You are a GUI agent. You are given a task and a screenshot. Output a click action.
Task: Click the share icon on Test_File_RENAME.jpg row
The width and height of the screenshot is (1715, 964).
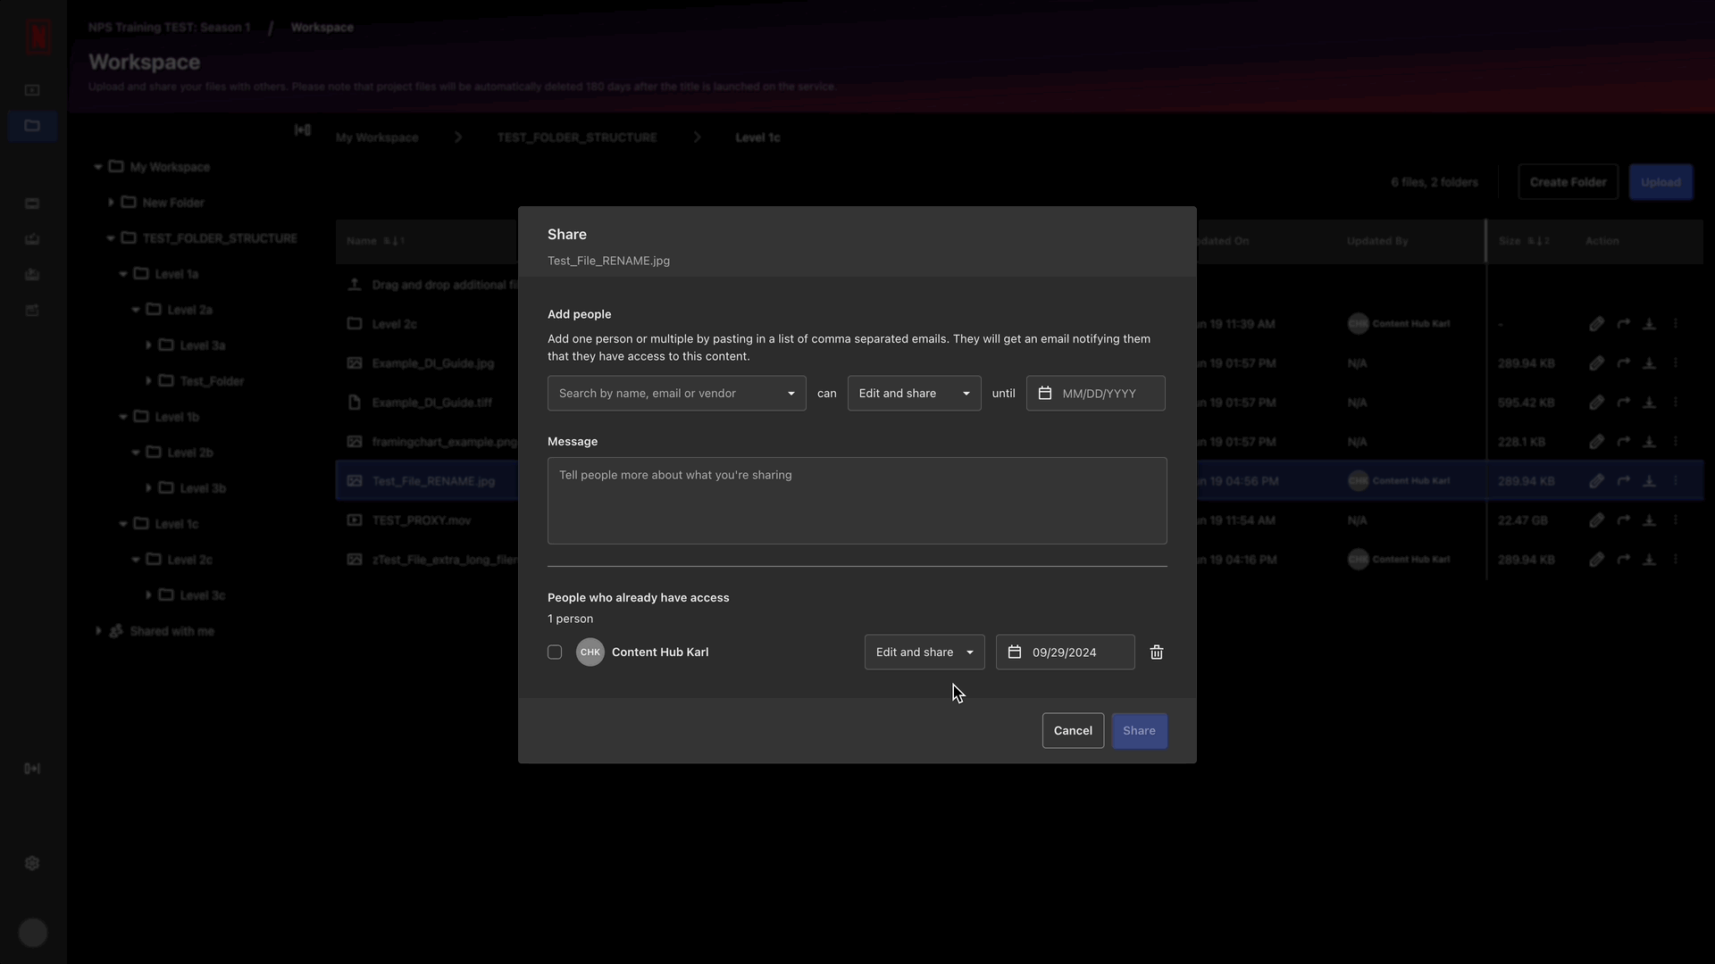click(x=1623, y=480)
